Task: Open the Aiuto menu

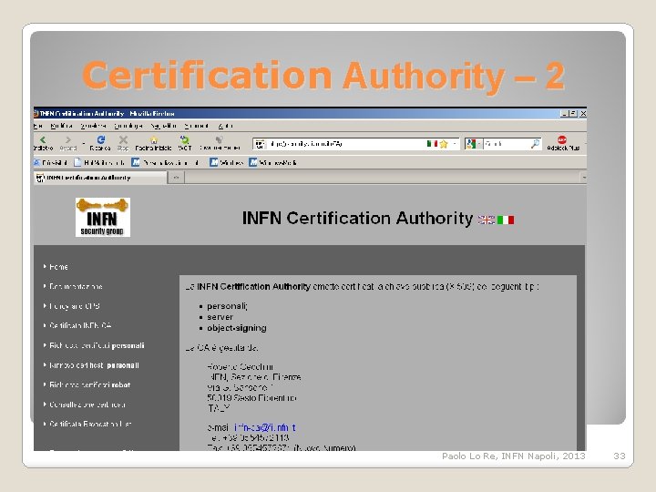Action: pyautogui.click(x=225, y=126)
